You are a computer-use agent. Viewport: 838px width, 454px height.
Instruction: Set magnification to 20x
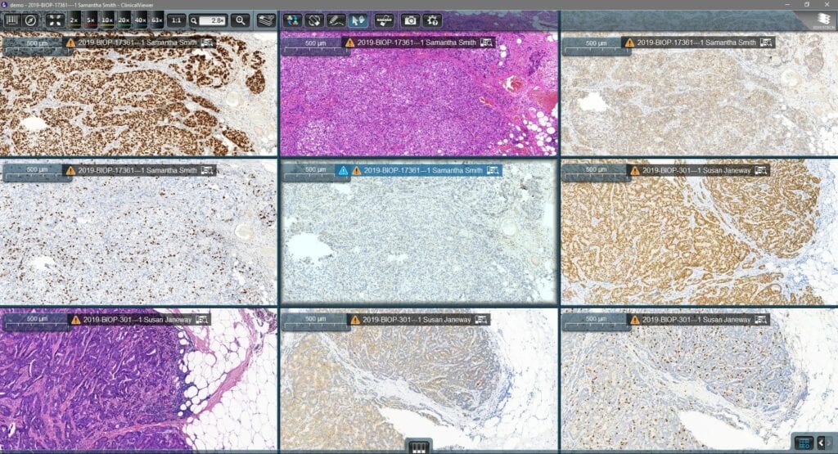[x=124, y=20]
